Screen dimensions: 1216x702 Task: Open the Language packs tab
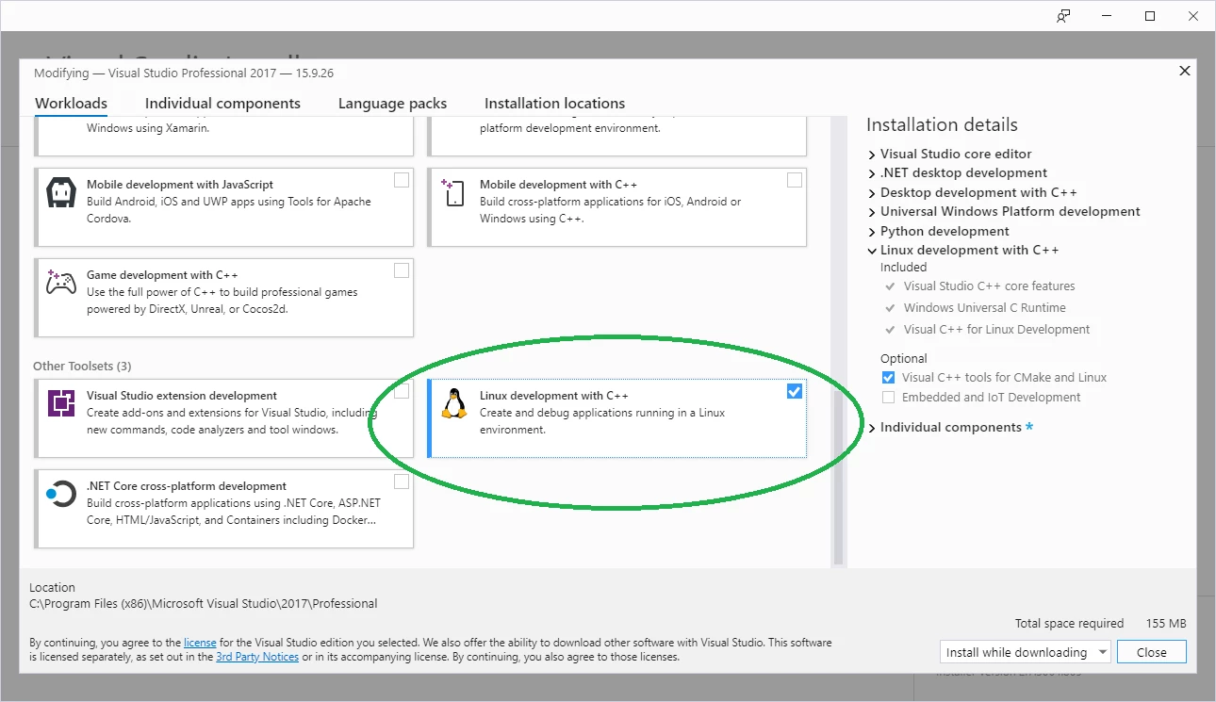(392, 104)
